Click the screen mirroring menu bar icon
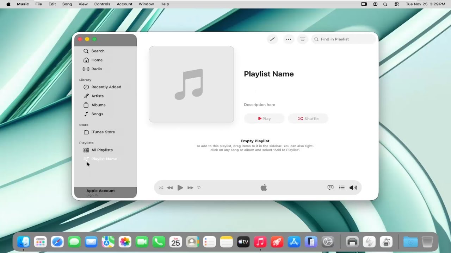Image resolution: width=451 pixels, height=253 pixels. click(364, 4)
